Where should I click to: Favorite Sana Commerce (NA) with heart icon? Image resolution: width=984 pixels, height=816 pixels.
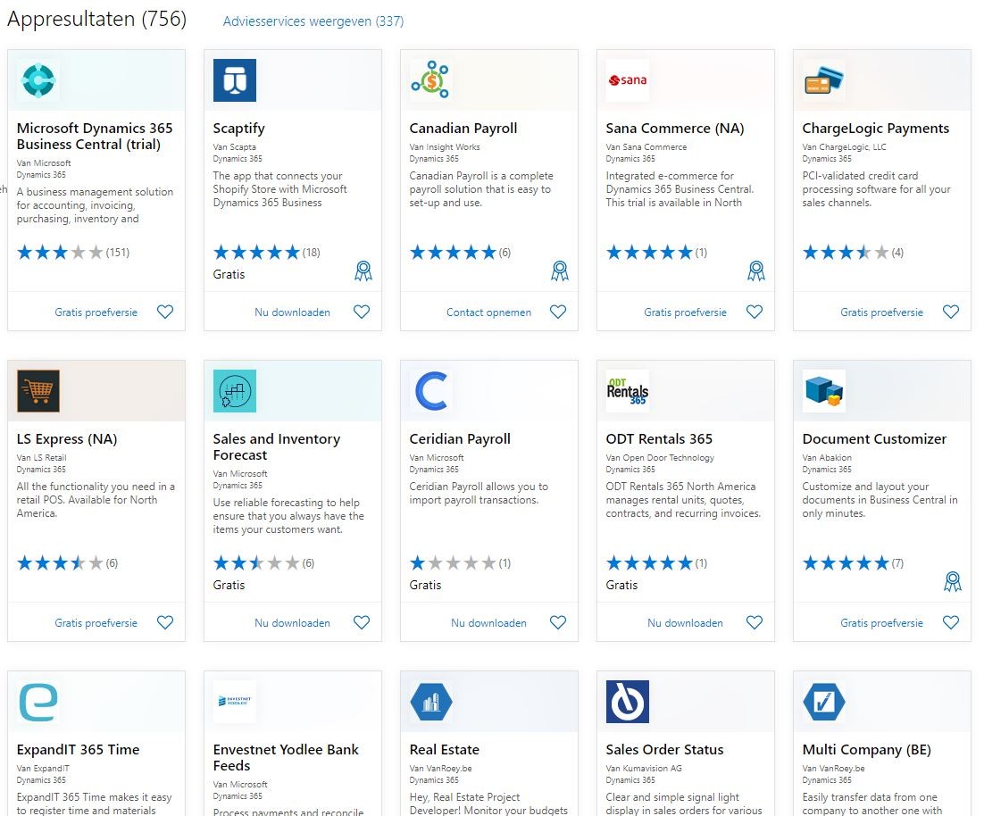pyautogui.click(x=755, y=312)
